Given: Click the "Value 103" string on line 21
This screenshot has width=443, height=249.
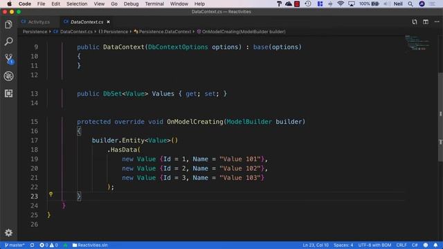Looking at the screenshot, I should coord(240,178).
